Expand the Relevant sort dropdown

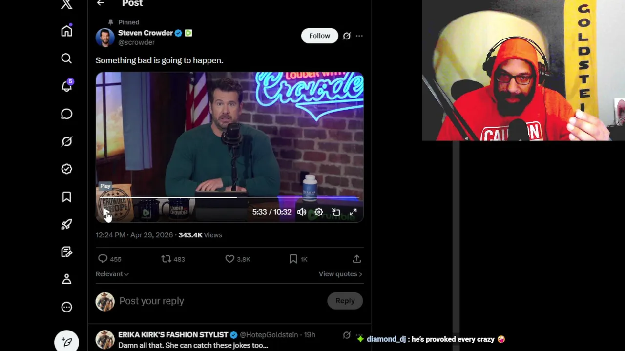pyautogui.click(x=112, y=274)
